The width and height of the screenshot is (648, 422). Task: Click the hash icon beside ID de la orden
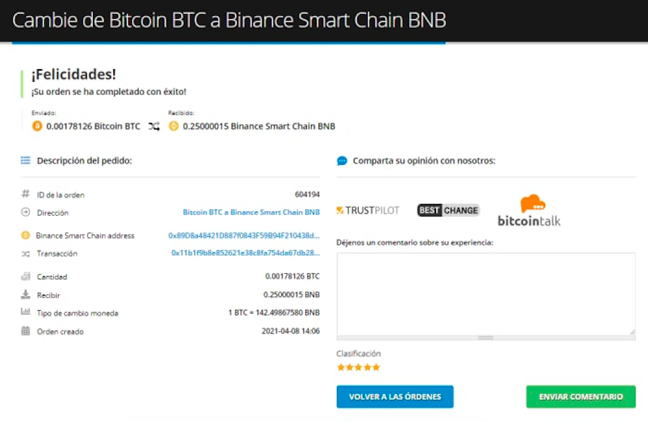pos(26,194)
